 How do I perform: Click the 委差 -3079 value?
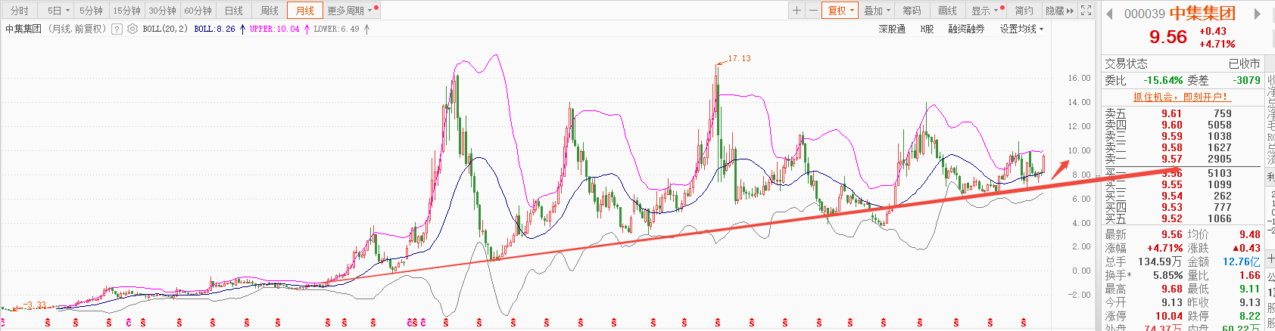pyautogui.click(x=1246, y=80)
